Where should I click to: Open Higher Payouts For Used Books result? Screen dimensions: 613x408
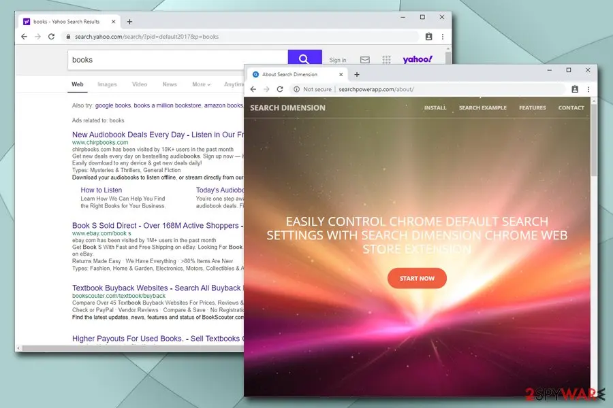click(158, 339)
